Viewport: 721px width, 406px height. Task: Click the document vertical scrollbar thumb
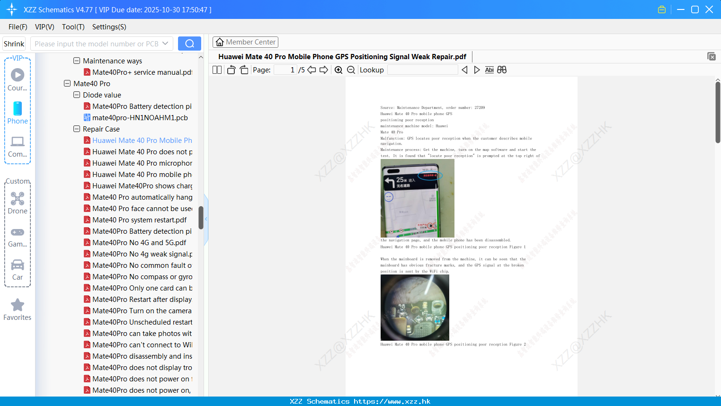pyautogui.click(x=718, y=112)
